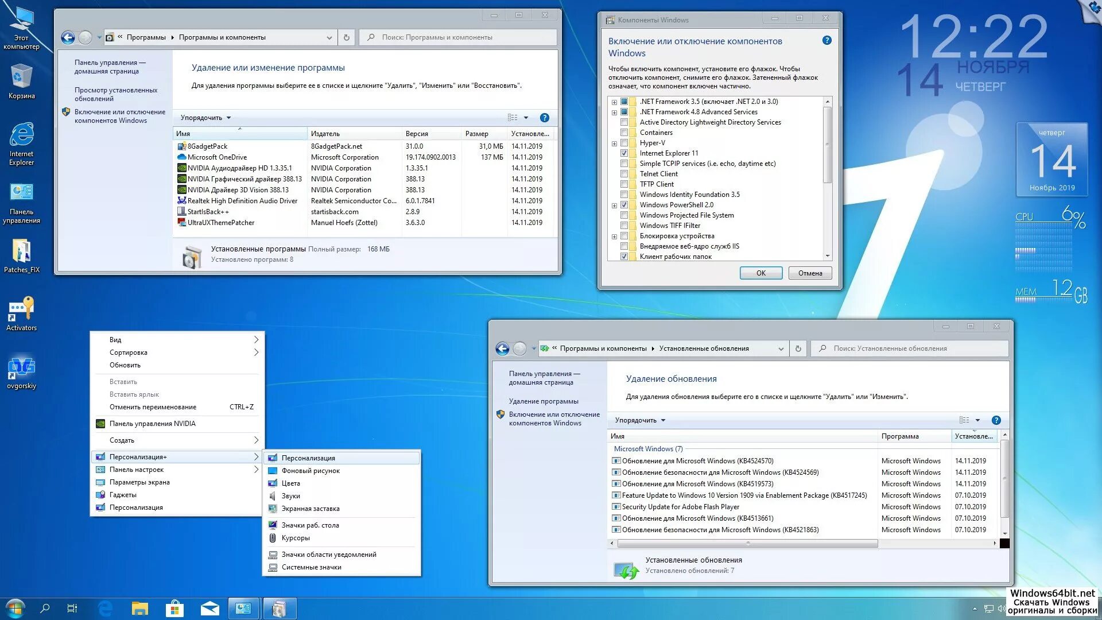Check the Containers component box
Image resolution: width=1102 pixels, height=620 pixels.
[x=624, y=133]
